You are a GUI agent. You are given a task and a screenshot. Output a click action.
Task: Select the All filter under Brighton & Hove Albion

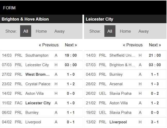click(26, 31)
